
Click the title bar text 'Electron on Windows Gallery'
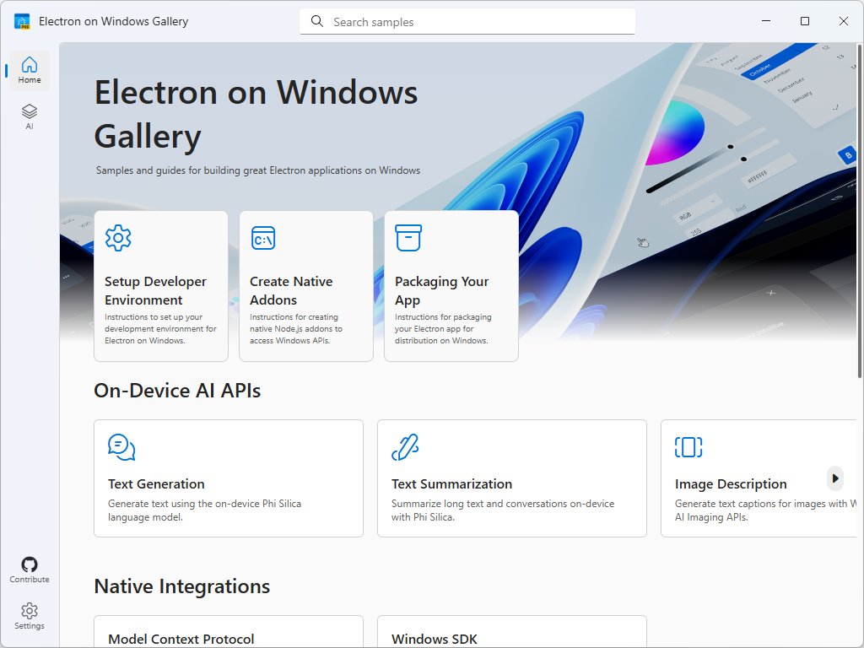[114, 21]
